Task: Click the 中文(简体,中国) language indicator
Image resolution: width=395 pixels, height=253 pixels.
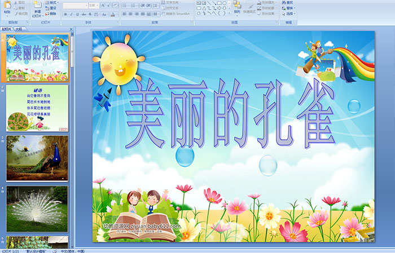Action: (73, 251)
